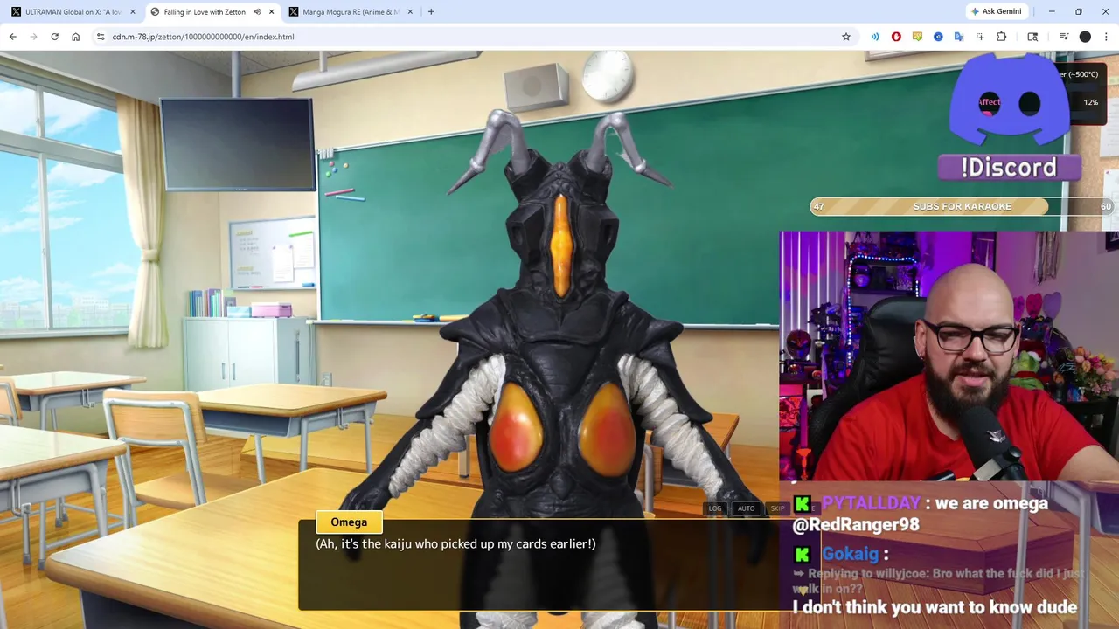This screenshot has width=1119, height=629.
Task: Click the !Discord overlay label
Action: 1009,168
